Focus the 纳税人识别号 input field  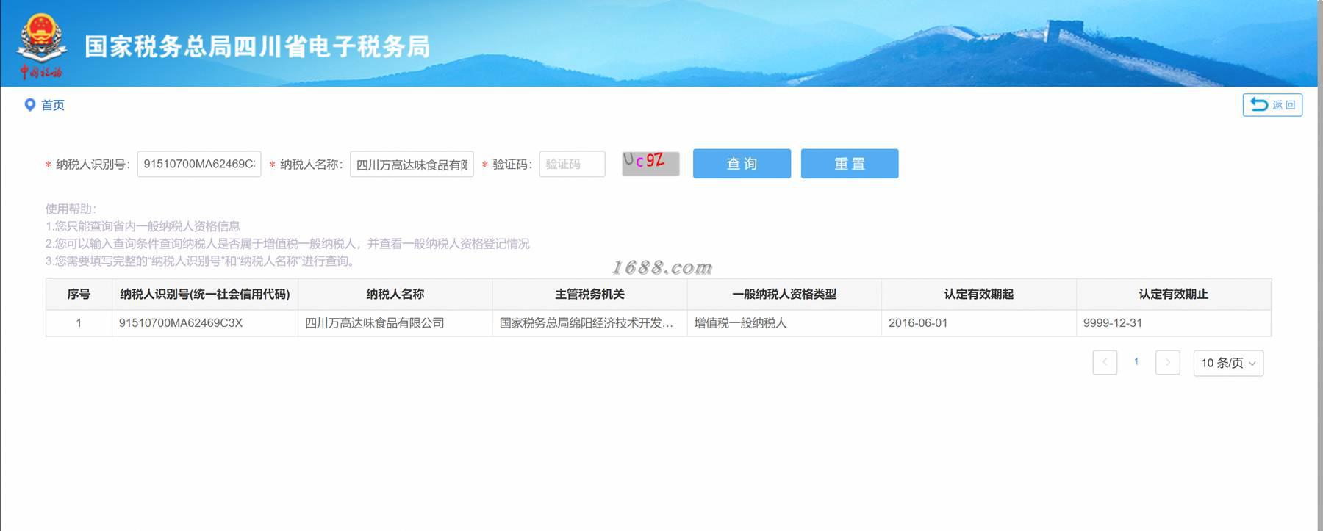point(199,164)
